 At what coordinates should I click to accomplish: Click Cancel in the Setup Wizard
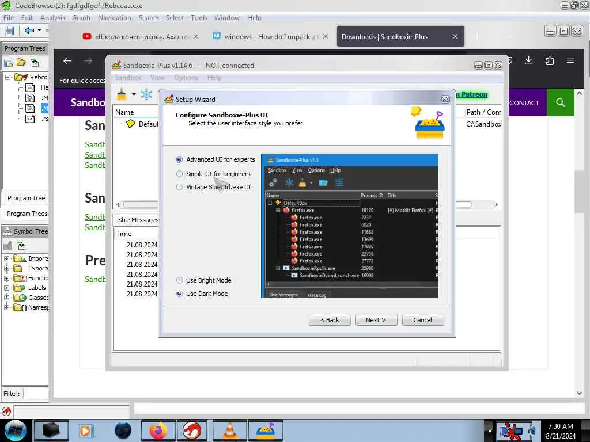point(422,320)
